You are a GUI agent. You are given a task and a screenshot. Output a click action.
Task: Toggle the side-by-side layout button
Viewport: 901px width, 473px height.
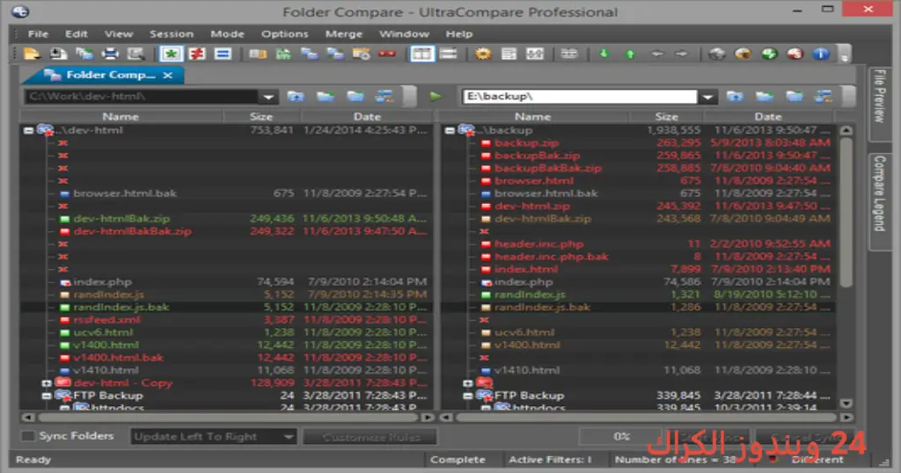pyautogui.click(x=421, y=54)
